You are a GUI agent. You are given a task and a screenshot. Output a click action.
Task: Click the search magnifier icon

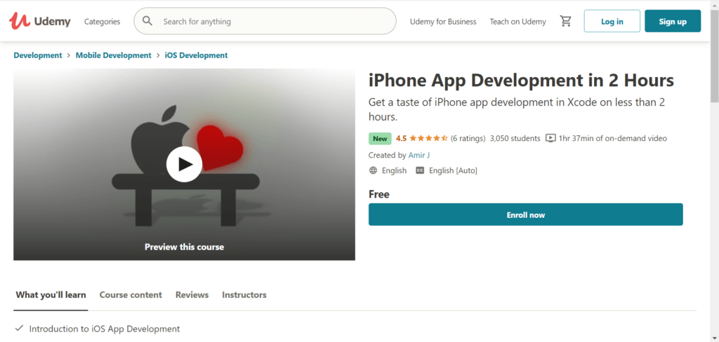pyautogui.click(x=147, y=21)
